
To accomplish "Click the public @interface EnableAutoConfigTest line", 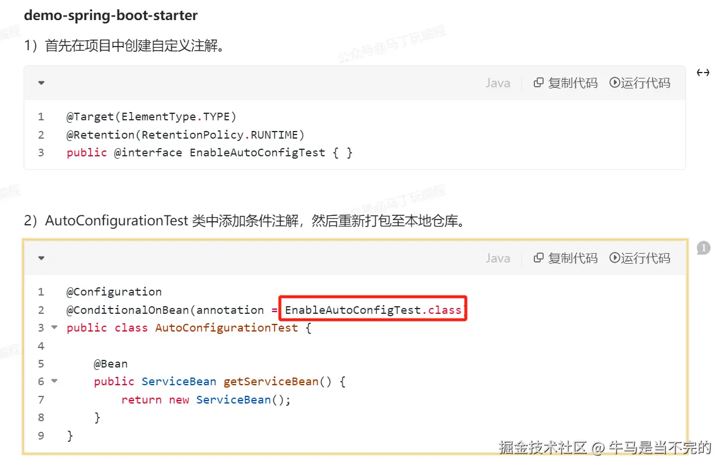I will 210,152.
